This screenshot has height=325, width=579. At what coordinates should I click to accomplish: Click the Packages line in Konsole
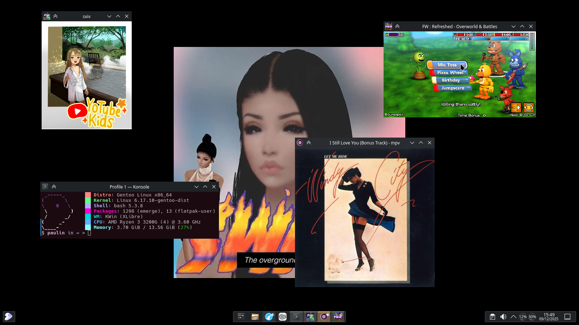pos(155,211)
